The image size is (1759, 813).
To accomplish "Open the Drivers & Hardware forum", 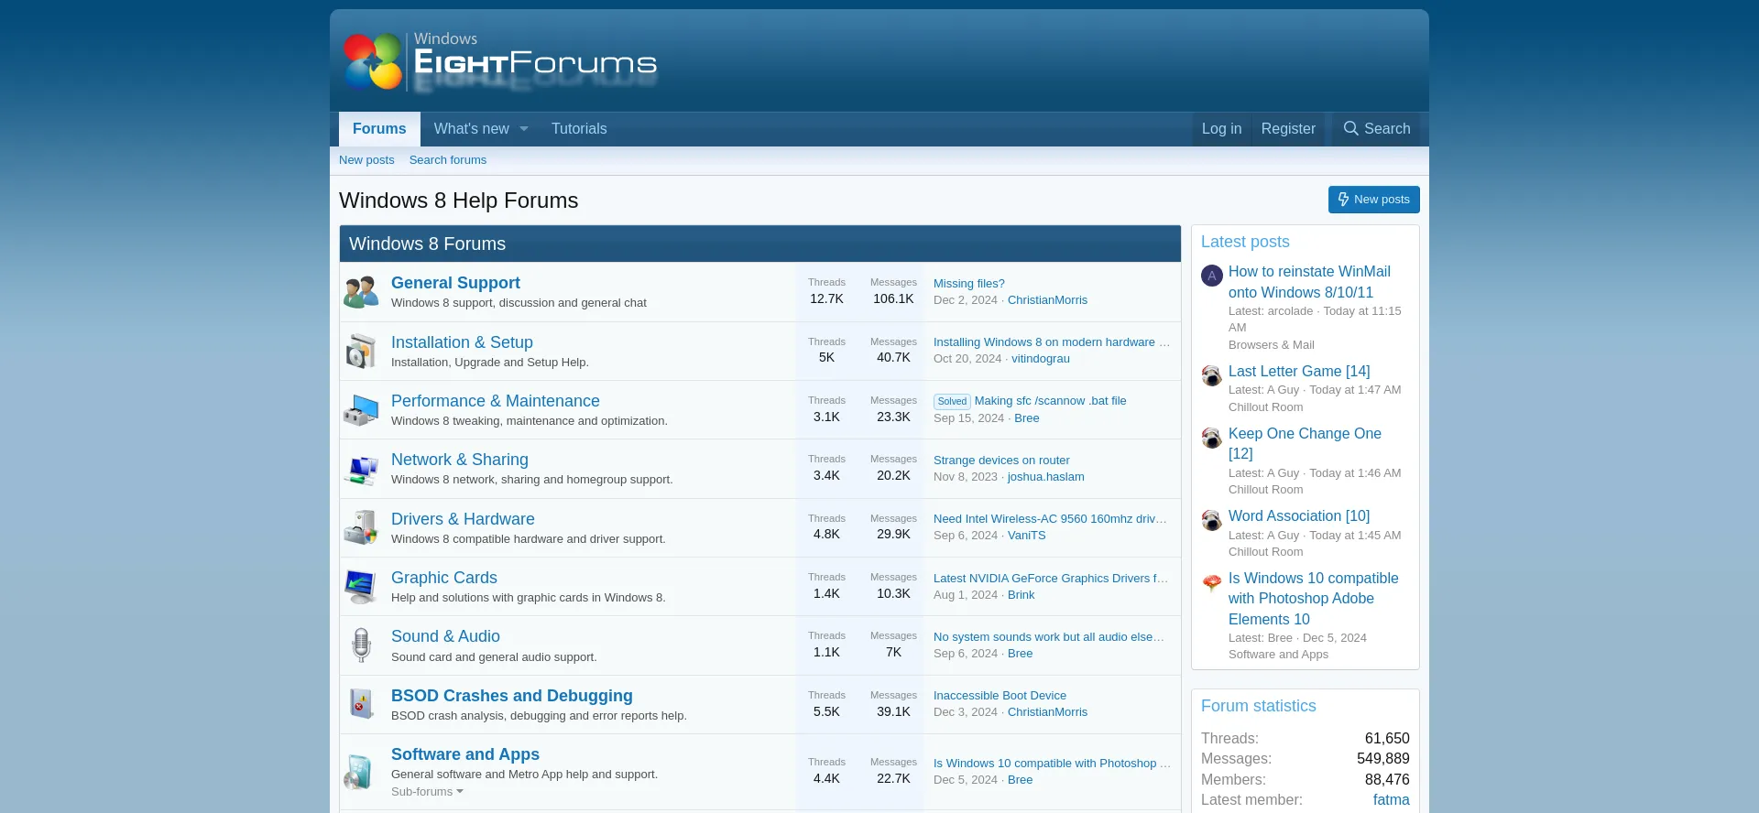I will pyautogui.click(x=463, y=519).
